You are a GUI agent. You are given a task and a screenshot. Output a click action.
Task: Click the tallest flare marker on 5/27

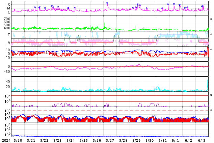click(107, 3)
